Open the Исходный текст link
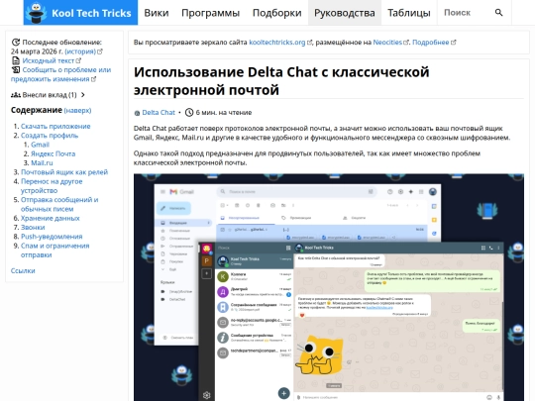This screenshot has height=401, width=535. point(52,60)
